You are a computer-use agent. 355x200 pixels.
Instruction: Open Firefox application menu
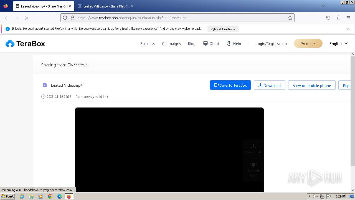(x=348, y=18)
